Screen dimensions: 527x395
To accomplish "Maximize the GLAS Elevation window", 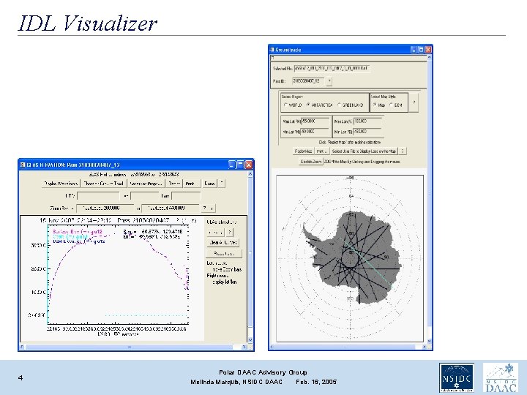I will coord(240,165).
